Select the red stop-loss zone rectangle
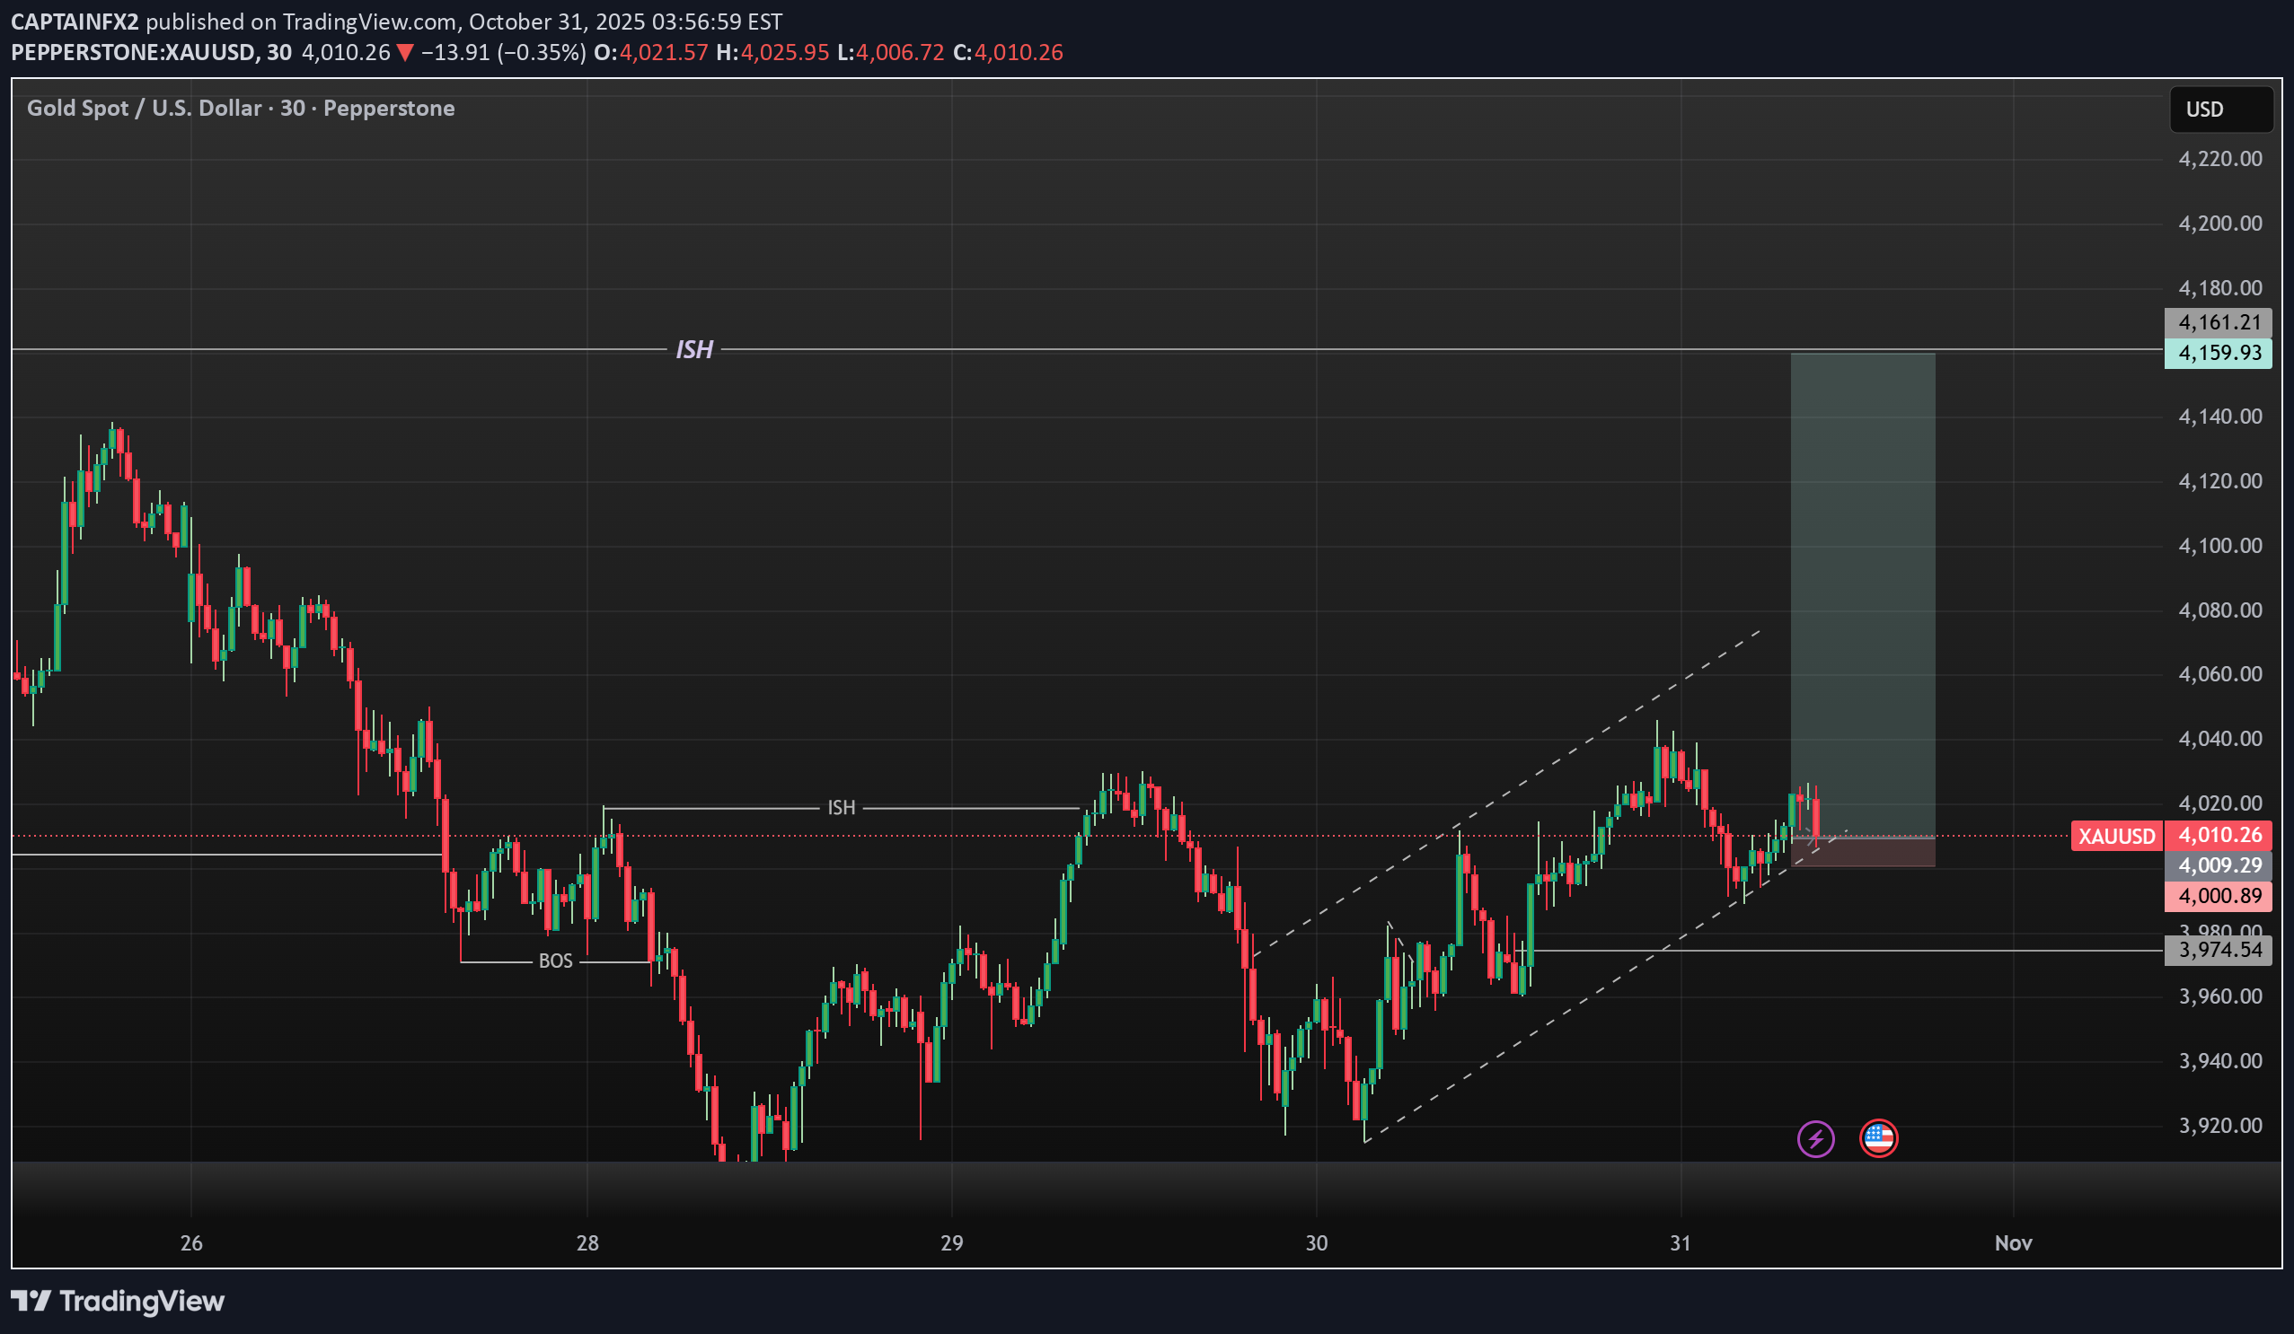 click(1863, 853)
